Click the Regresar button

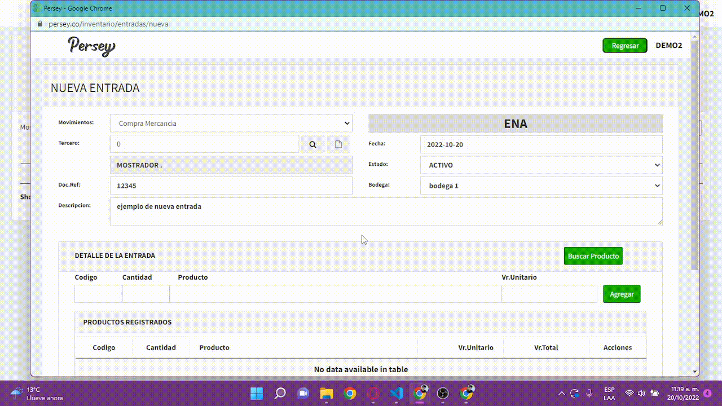click(x=624, y=46)
